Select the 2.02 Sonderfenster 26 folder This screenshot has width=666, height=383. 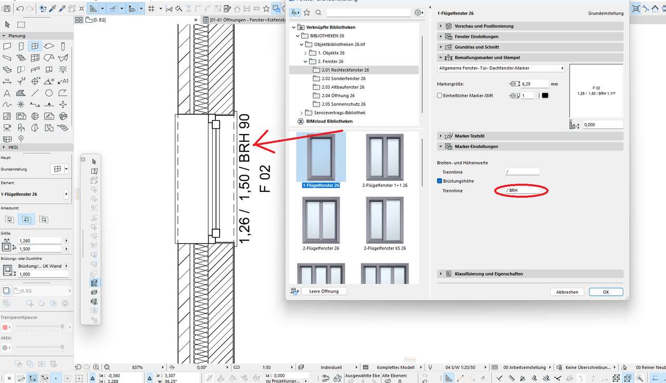pyautogui.click(x=343, y=78)
